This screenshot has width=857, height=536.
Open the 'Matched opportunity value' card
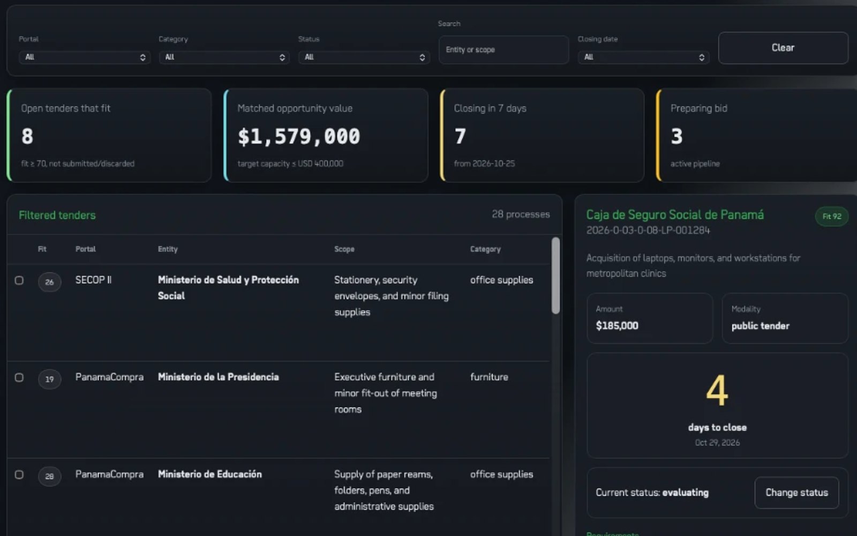pos(326,136)
